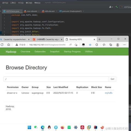Open IntelliJ IDEA from the taskbar
The width and height of the screenshot is (131, 131).
click(x=96, y=127)
